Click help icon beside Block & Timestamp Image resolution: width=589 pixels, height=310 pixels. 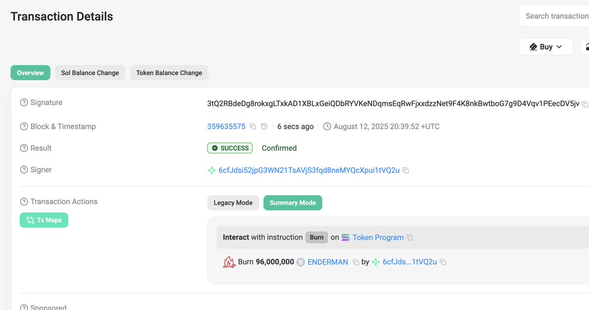point(24,126)
